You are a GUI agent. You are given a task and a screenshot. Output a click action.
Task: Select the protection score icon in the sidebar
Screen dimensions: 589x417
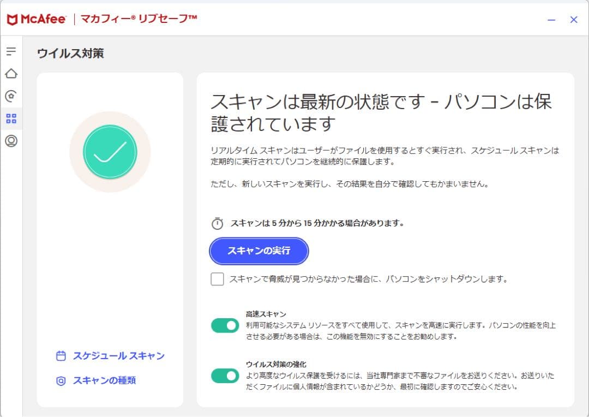(x=11, y=96)
